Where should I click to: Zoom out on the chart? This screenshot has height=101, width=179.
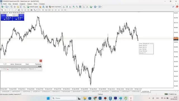click(x=77, y=7)
